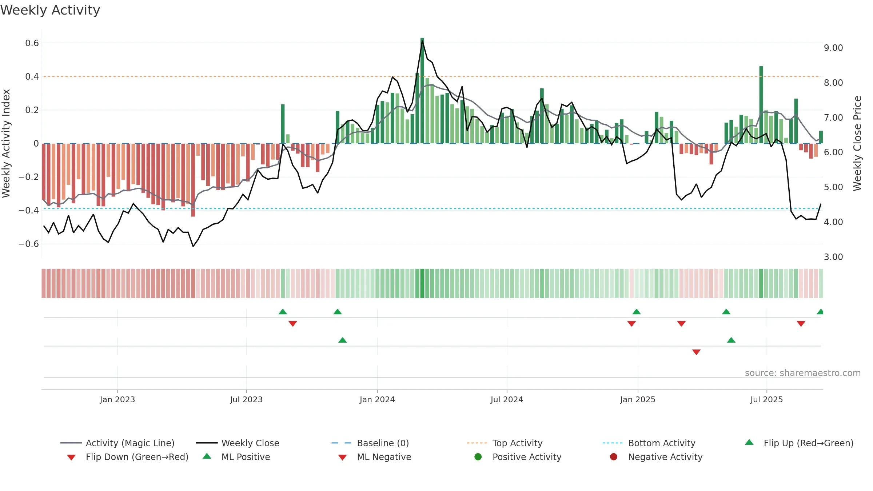This screenshot has height=491, width=873.
Task: Toggle the Flip Down (Green→Red) legend entry
Action: 127,457
